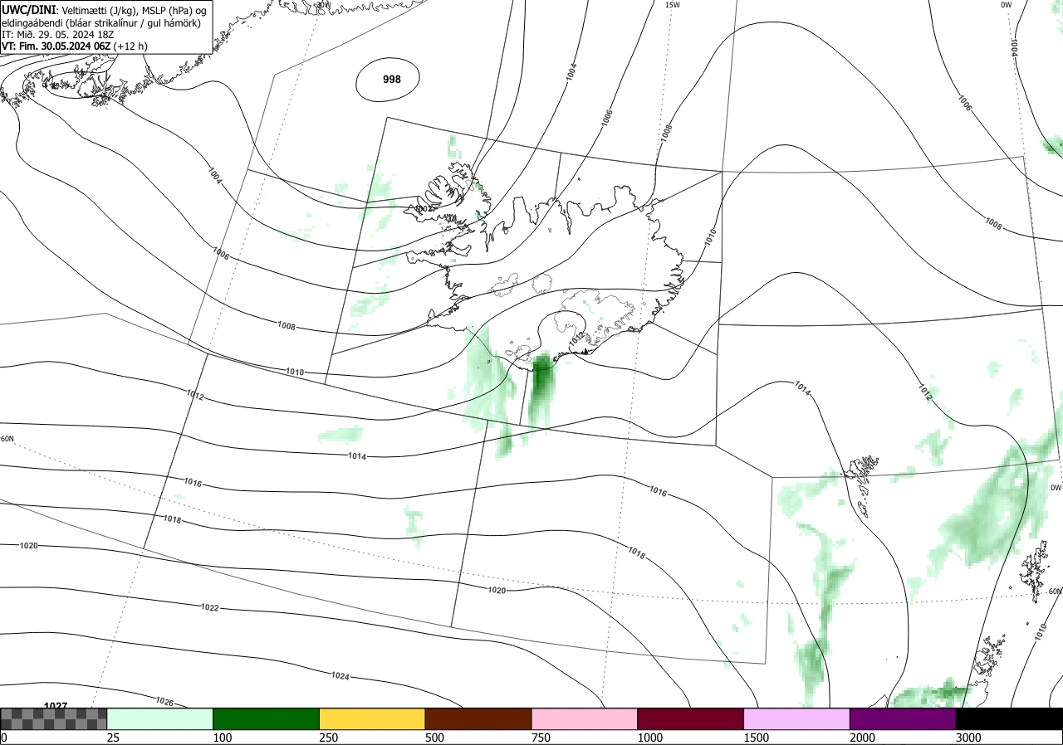
Task: Choose the dark purple 2000–3000 legend swatch
Action: [903, 718]
